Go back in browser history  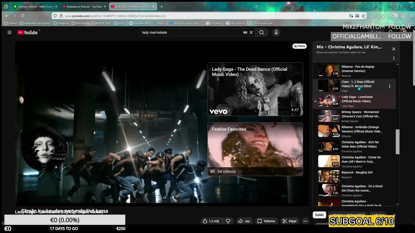tap(7, 16)
